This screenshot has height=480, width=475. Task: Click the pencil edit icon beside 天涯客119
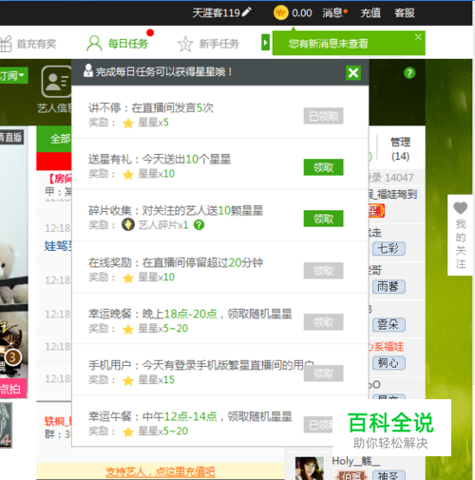coord(246,11)
